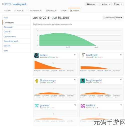
Task: Open Juneflyfire avatar image
Action: pyautogui.click(x=83, y=56)
